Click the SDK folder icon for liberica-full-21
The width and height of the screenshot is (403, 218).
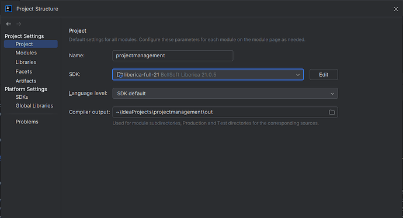coord(120,75)
